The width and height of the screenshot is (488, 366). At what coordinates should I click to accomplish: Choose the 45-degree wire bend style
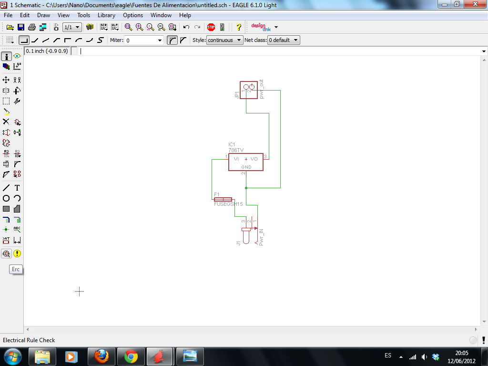coord(35,40)
